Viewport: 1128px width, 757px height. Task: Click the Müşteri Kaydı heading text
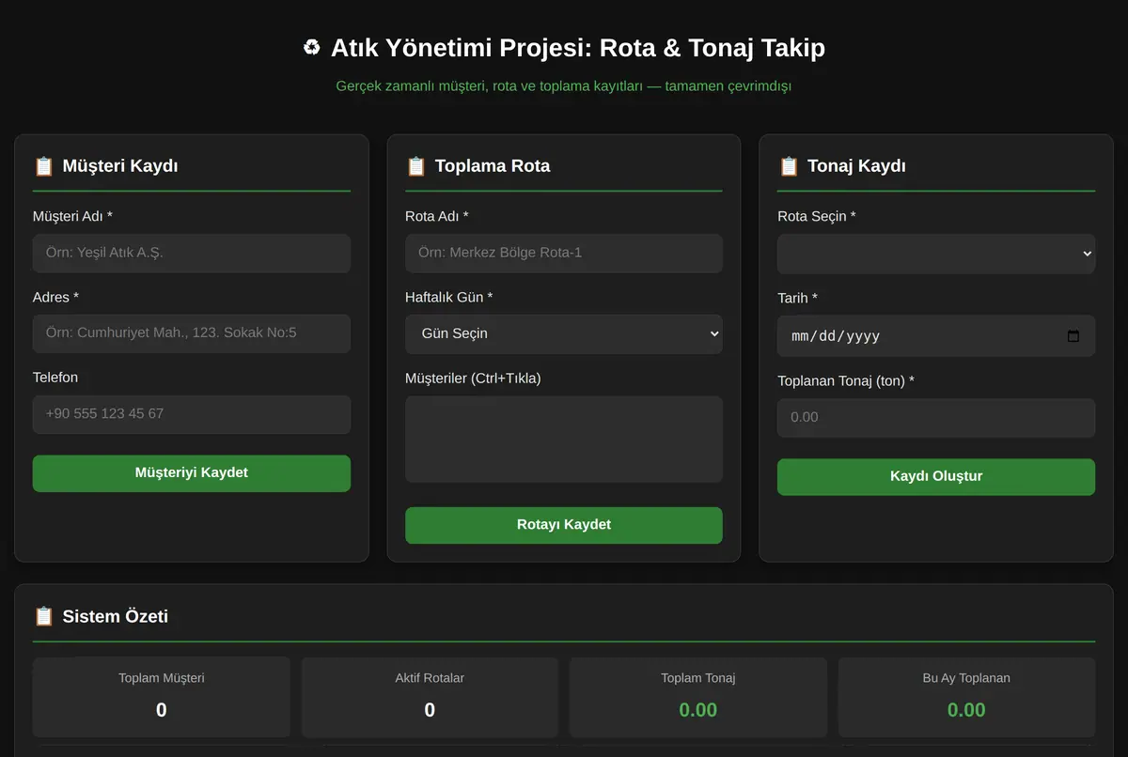point(120,166)
